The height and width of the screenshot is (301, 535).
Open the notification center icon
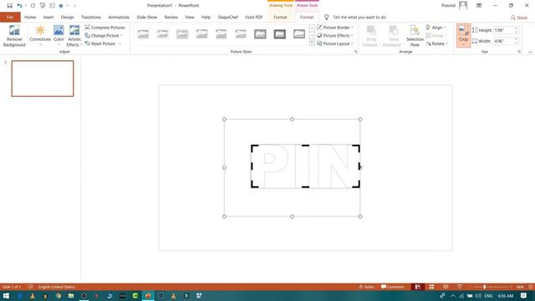(524, 295)
